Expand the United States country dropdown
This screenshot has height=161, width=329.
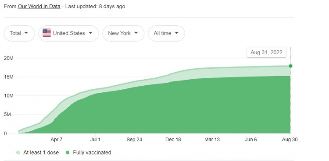click(68, 33)
